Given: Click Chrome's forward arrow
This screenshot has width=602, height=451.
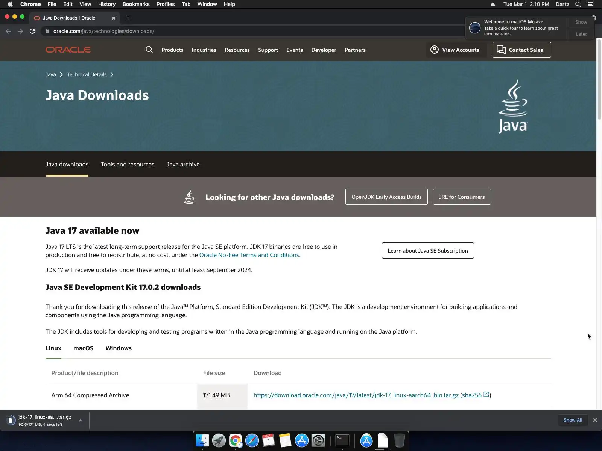Looking at the screenshot, I should click(x=20, y=31).
